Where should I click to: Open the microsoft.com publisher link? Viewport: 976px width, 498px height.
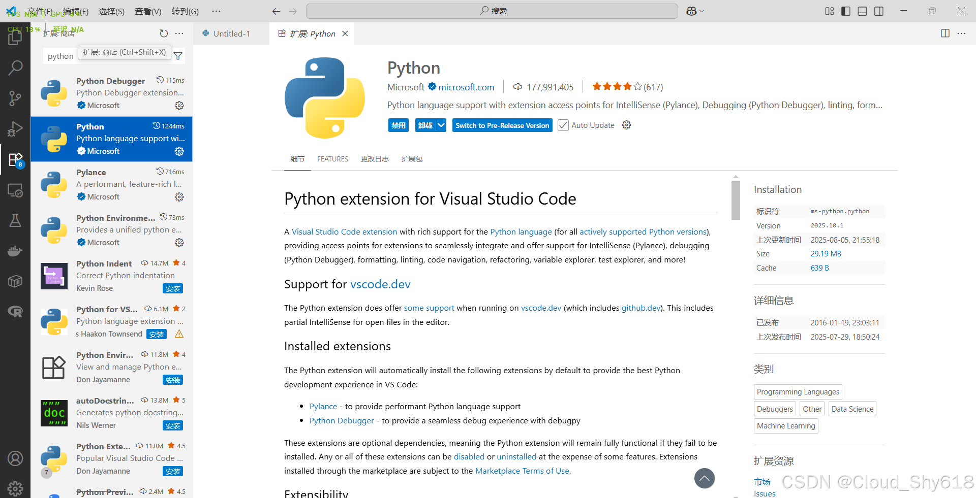pyautogui.click(x=466, y=87)
